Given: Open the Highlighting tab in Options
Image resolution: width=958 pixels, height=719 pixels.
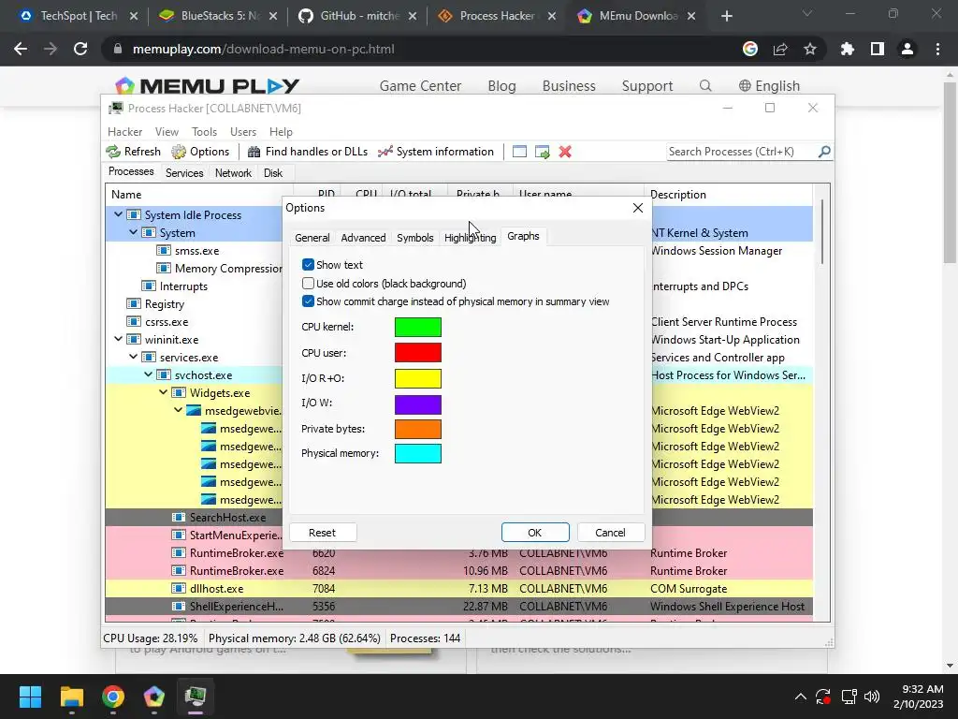Looking at the screenshot, I should tap(470, 238).
